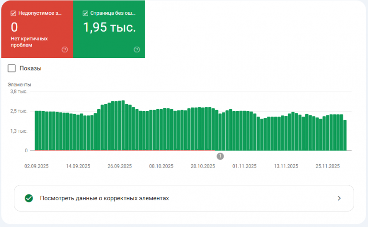The width and height of the screenshot is (368, 227).
Task: Select the green card showing 1,95 тыс.
Action: 109,29
